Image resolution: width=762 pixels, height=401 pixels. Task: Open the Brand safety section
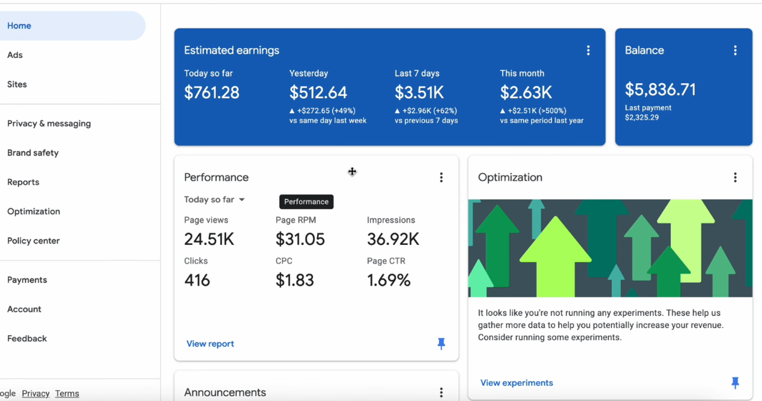click(x=33, y=153)
